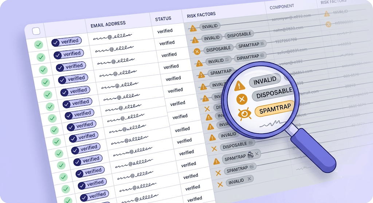The height and width of the screenshot is (203, 373).
Task: Click the email seremyan@.e293.com
Action: 291,17
